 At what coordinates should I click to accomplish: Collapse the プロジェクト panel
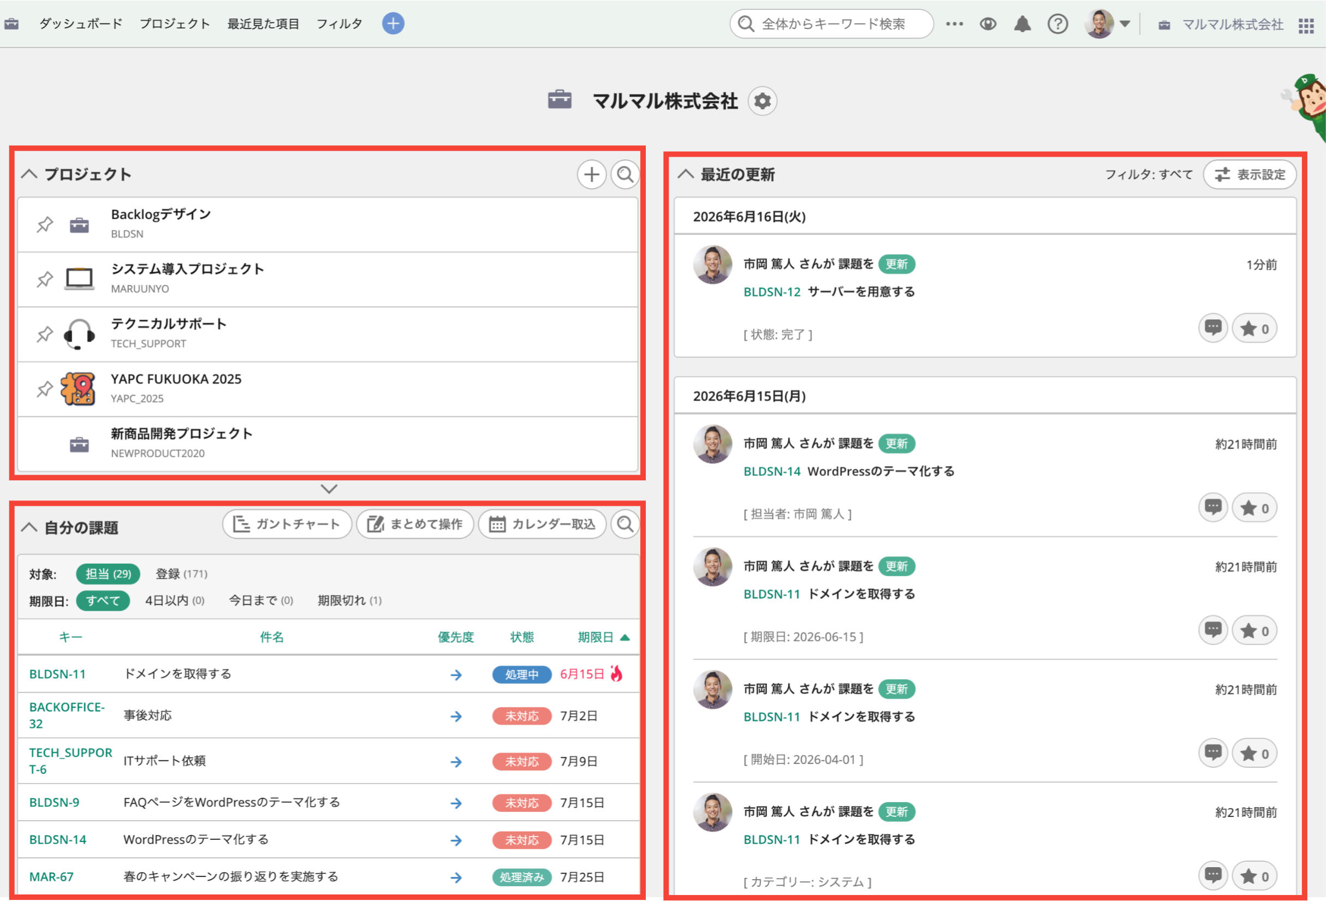click(x=29, y=174)
